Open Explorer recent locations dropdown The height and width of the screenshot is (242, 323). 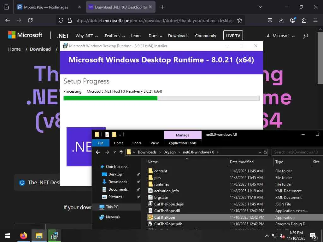pos(115,152)
